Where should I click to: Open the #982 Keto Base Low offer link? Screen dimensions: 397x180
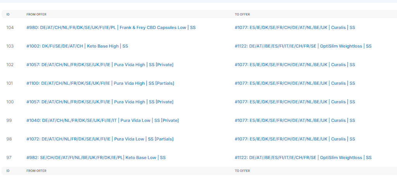pos(96,158)
